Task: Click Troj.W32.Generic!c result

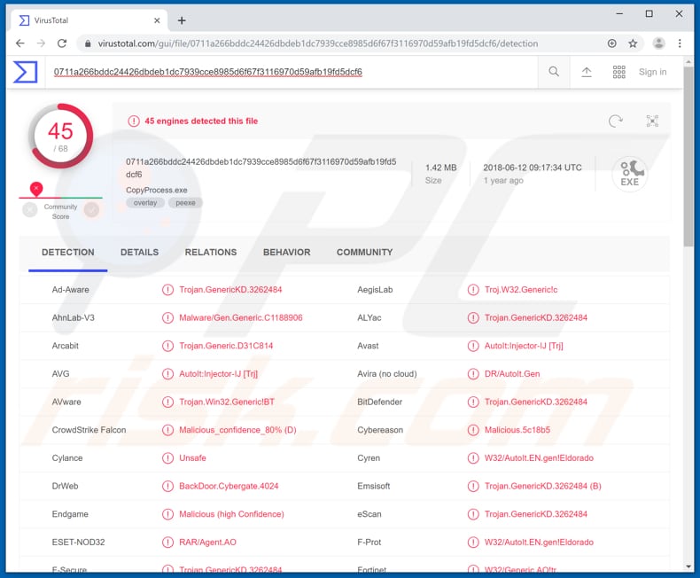Action: [x=521, y=290]
